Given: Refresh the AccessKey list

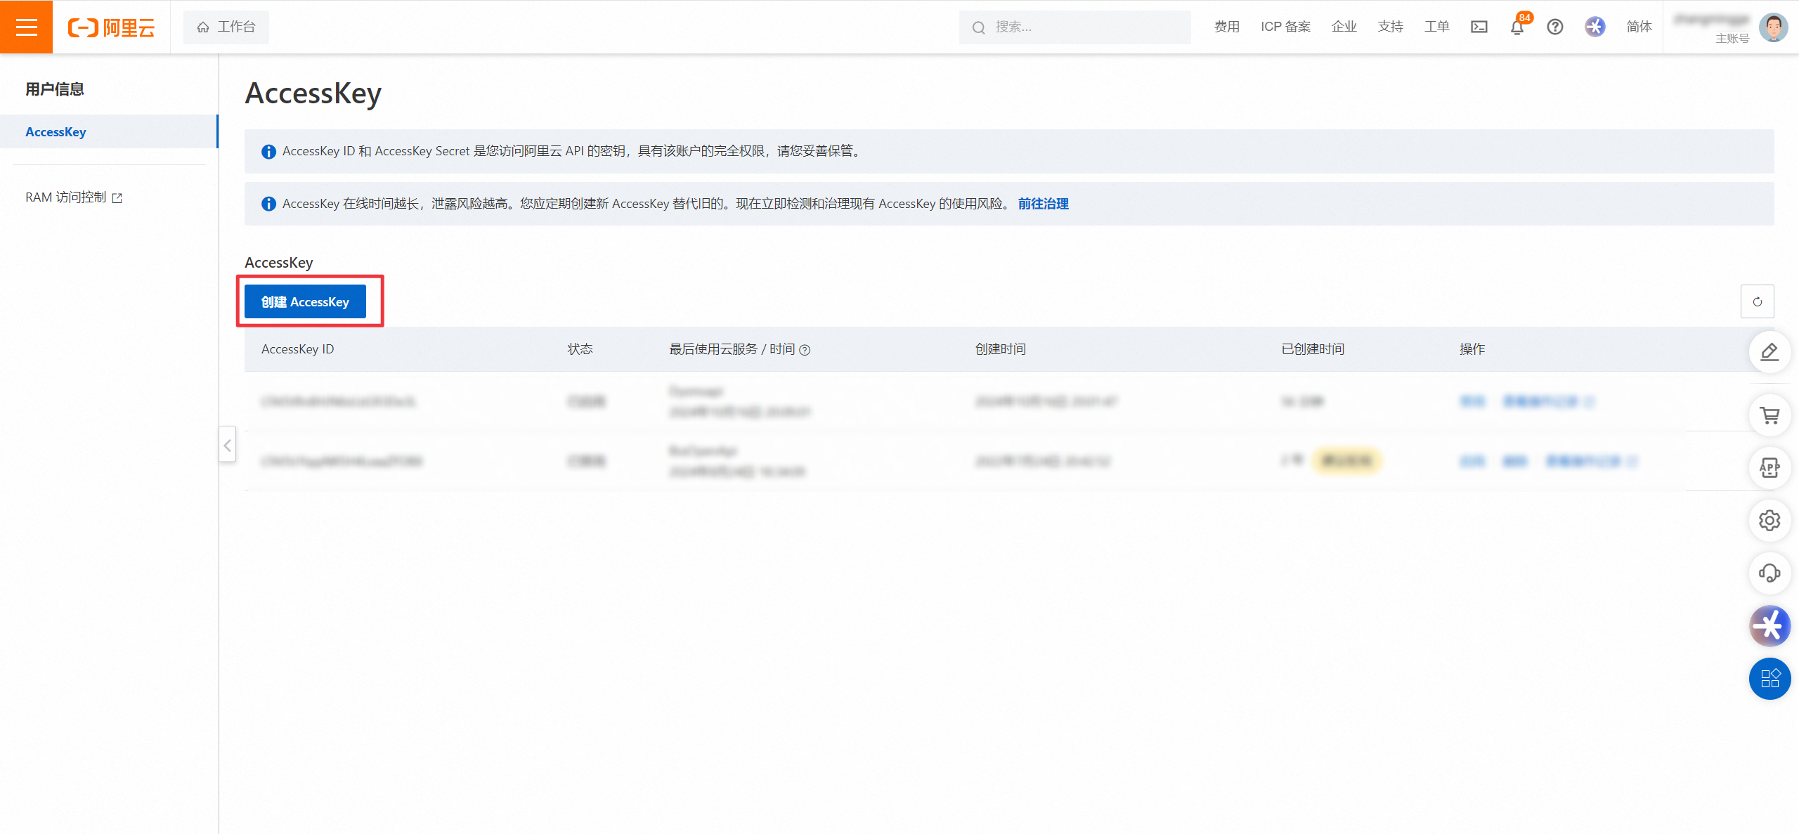Looking at the screenshot, I should coord(1757,301).
